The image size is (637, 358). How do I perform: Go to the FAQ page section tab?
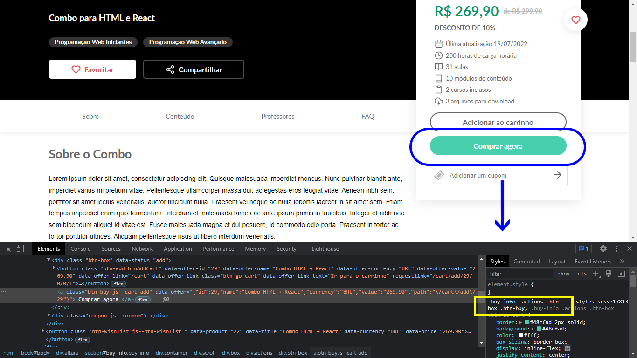click(368, 117)
